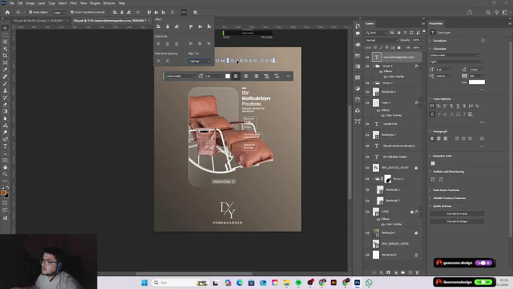Click the Convert to Frame button

[457, 214]
